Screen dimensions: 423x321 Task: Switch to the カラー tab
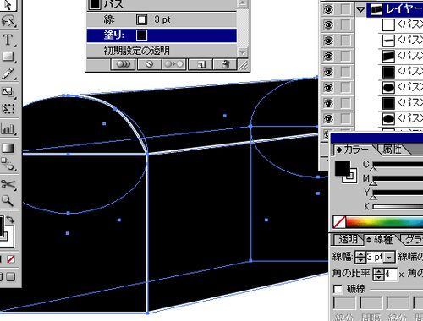point(356,150)
